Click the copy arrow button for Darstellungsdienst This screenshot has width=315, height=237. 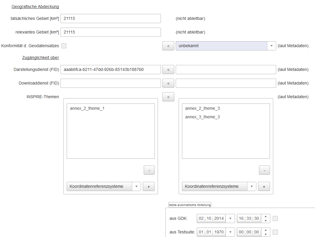(x=168, y=70)
